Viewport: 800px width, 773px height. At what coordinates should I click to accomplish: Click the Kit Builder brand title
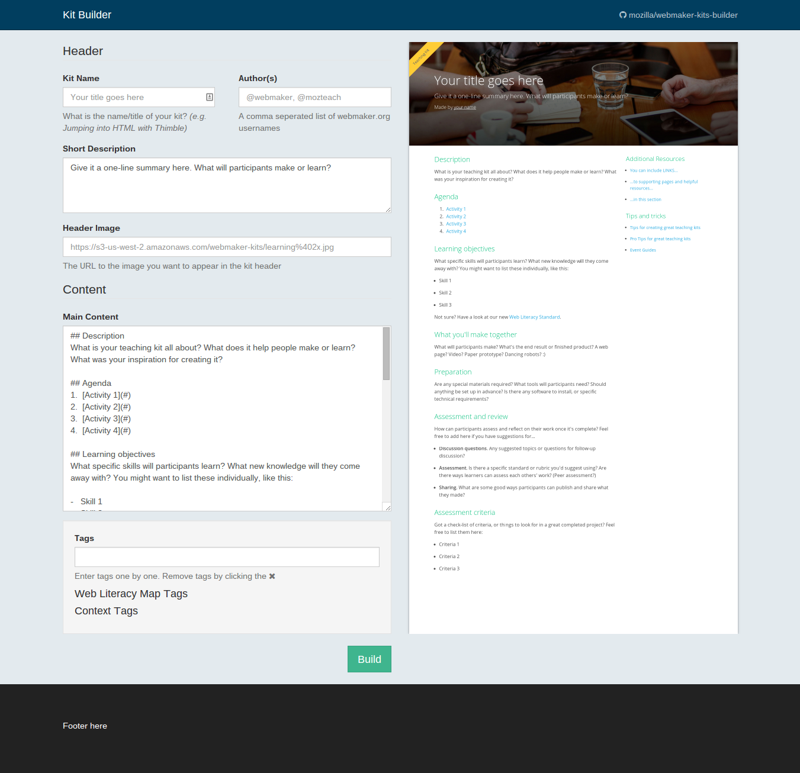87,15
